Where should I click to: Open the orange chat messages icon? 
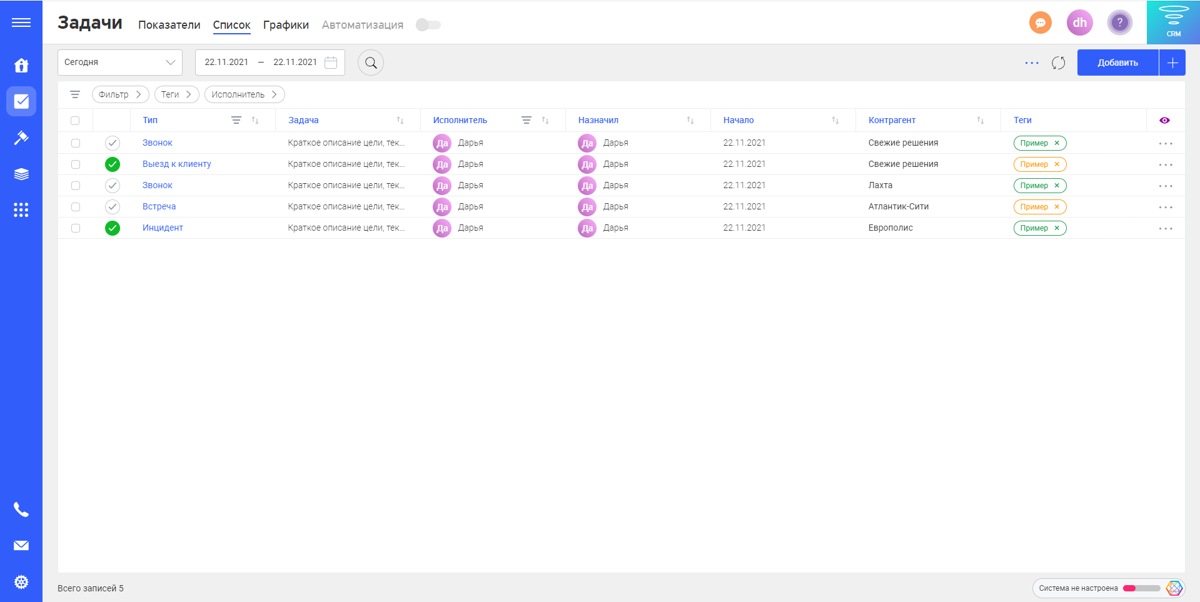(1041, 23)
